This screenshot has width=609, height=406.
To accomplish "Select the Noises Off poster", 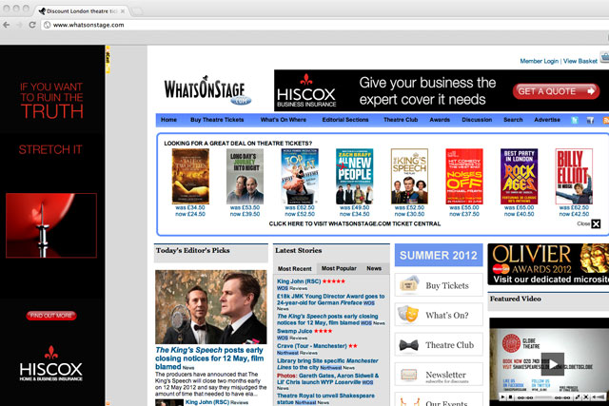I will coord(464,177).
